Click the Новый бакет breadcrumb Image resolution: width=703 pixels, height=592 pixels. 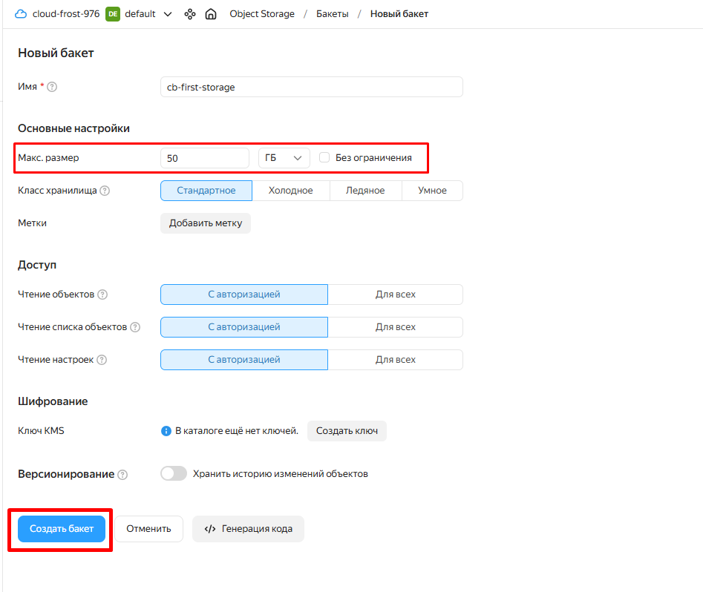399,14
